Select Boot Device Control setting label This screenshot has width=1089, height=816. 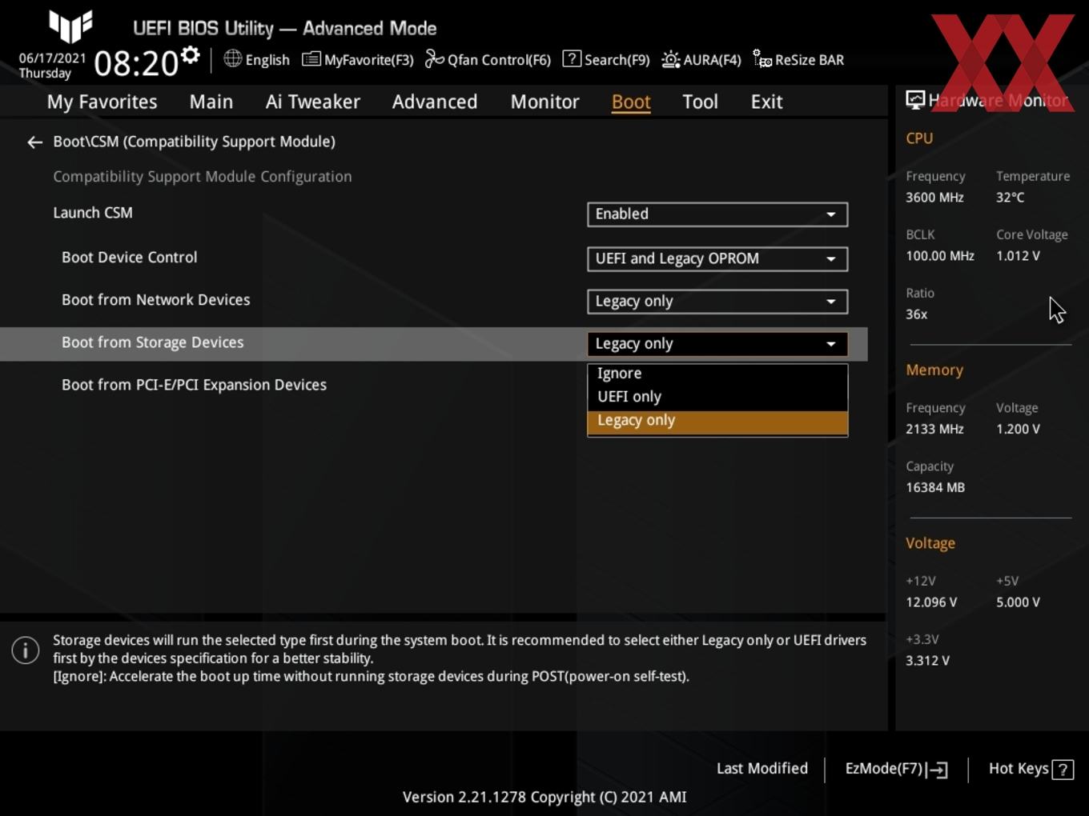coord(130,258)
